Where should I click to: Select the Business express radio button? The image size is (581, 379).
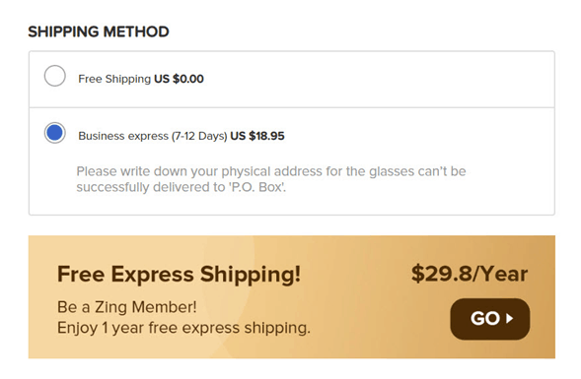tap(55, 133)
